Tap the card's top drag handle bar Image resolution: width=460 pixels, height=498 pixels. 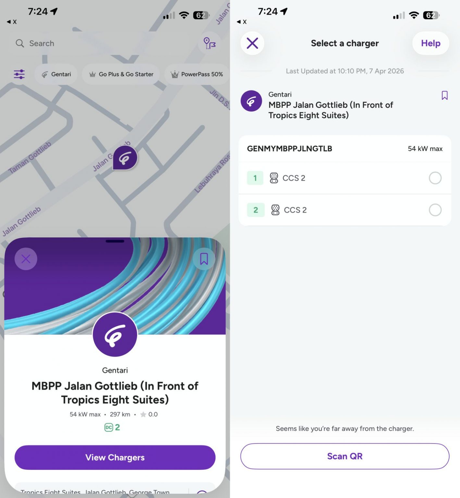[115, 241]
